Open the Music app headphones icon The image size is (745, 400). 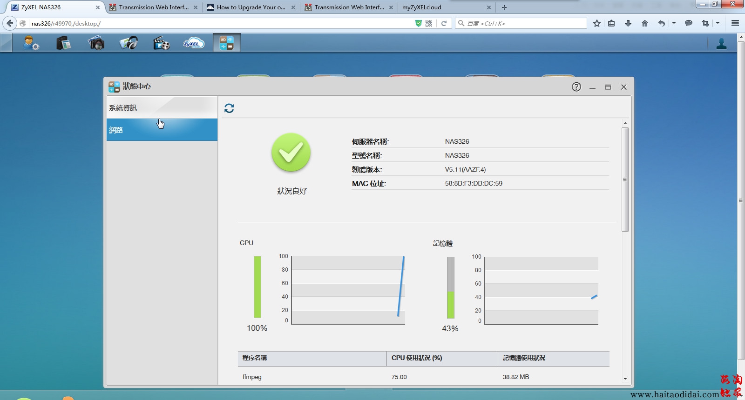pos(129,43)
